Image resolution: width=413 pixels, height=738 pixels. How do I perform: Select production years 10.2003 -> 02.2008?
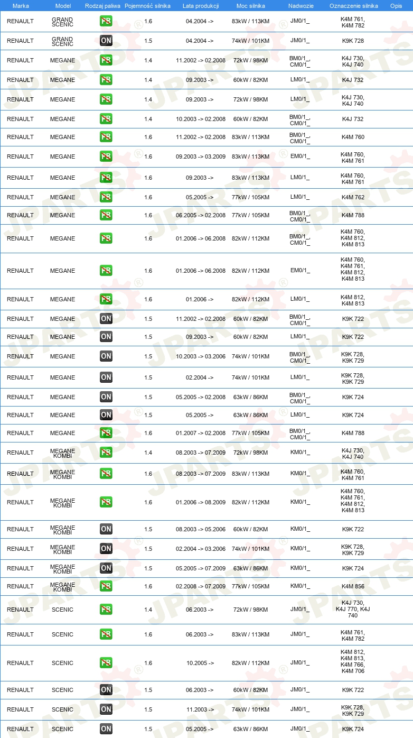pos(201,119)
